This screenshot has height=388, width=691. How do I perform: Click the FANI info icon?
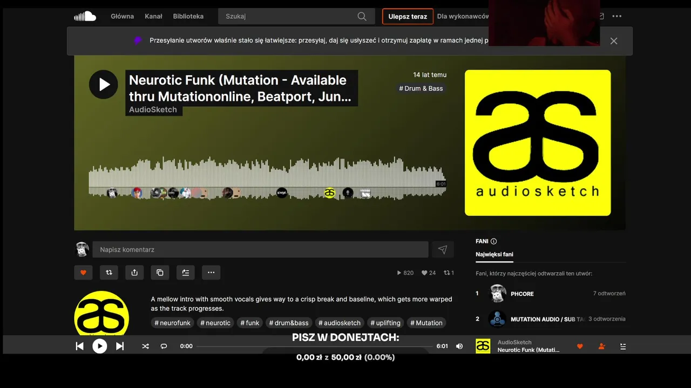[493, 241]
